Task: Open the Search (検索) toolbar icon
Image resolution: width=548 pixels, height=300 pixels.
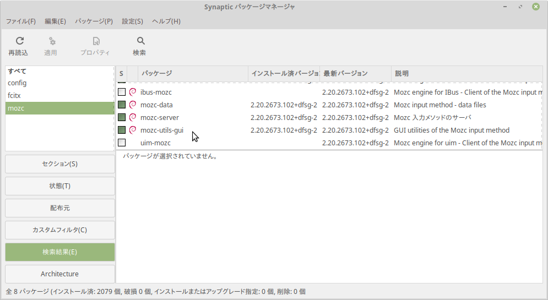Action: [140, 41]
